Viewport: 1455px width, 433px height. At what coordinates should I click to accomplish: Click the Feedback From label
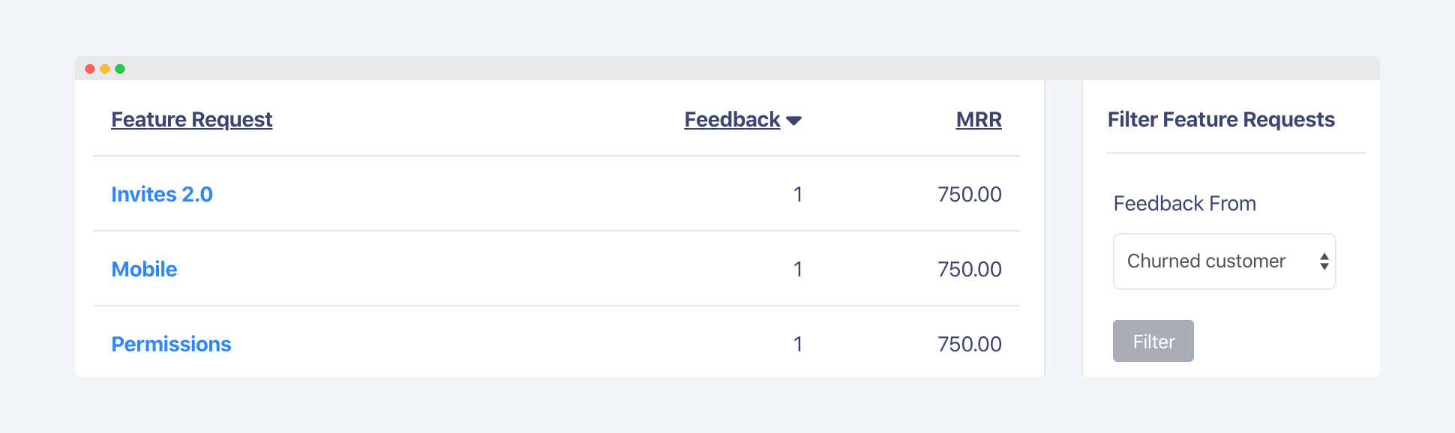[x=1185, y=204]
